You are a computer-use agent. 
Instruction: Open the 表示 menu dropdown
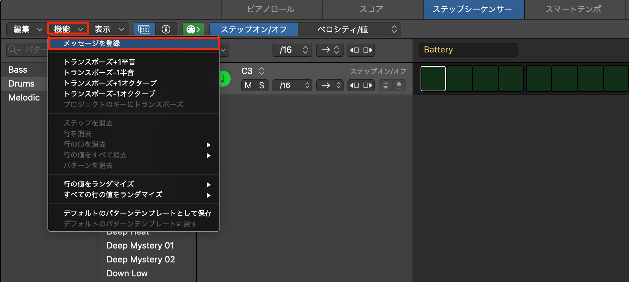click(109, 29)
